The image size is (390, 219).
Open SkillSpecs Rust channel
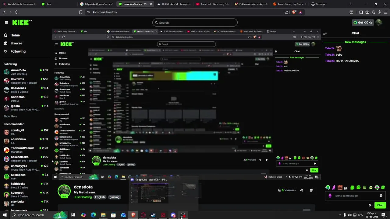(x=26, y=176)
